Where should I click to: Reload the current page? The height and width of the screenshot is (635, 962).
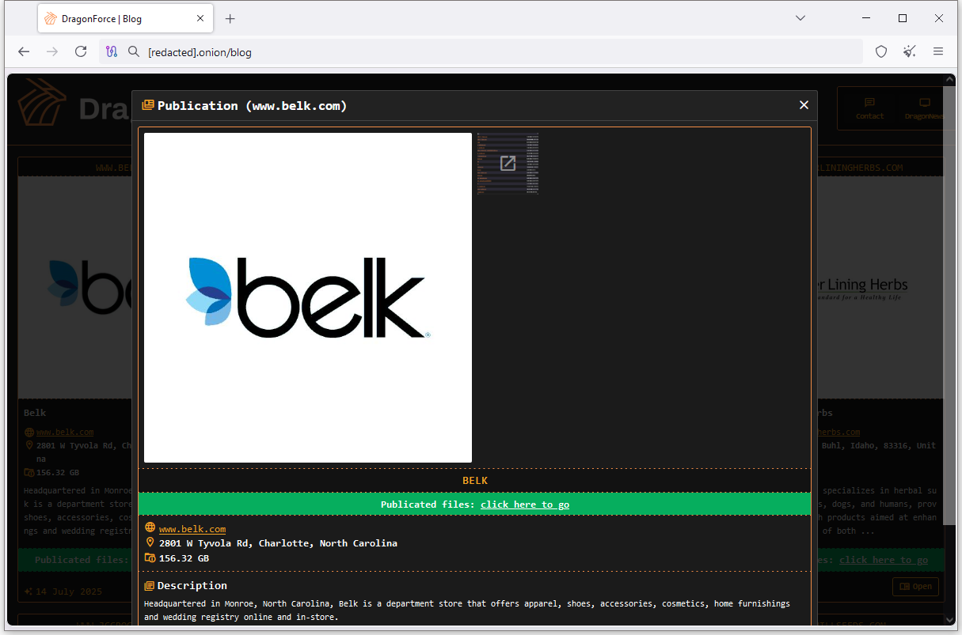pyautogui.click(x=81, y=51)
